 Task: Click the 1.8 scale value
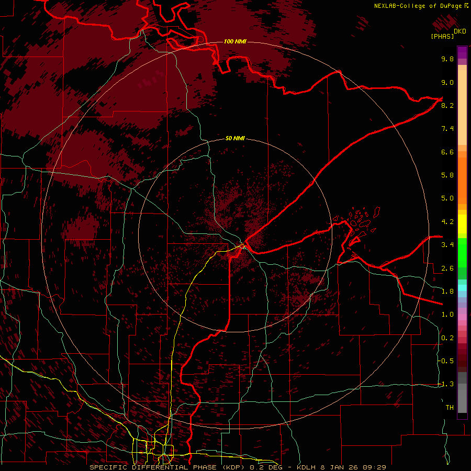[x=447, y=291]
